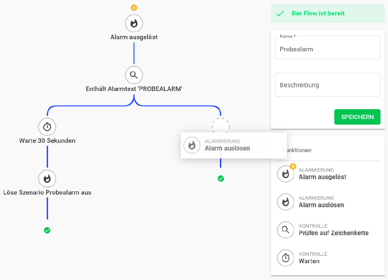
Task: Choose the 'Warten' stopwatch icon
Action: [286, 258]
